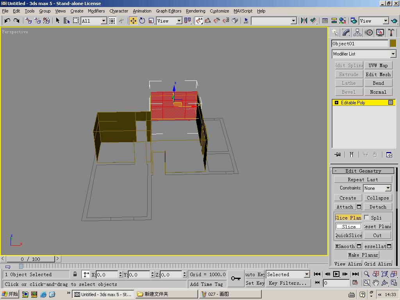Switch to the Modify command panel
Screen dimensions: 400x300
tap(346, 33)
